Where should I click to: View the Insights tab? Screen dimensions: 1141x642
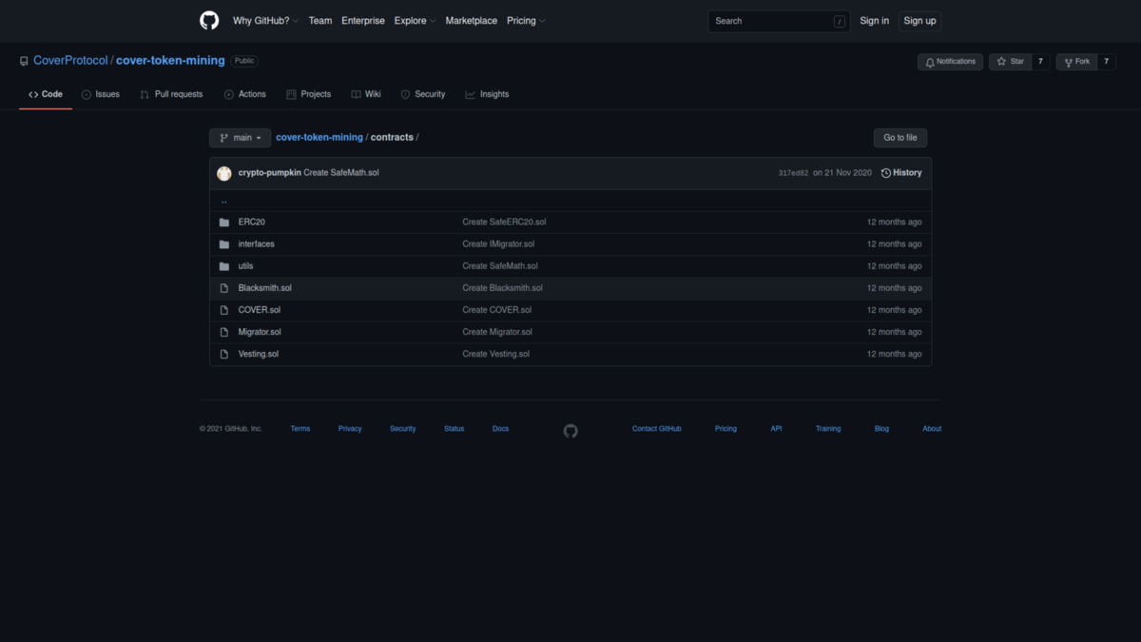(x=488, y=94)
